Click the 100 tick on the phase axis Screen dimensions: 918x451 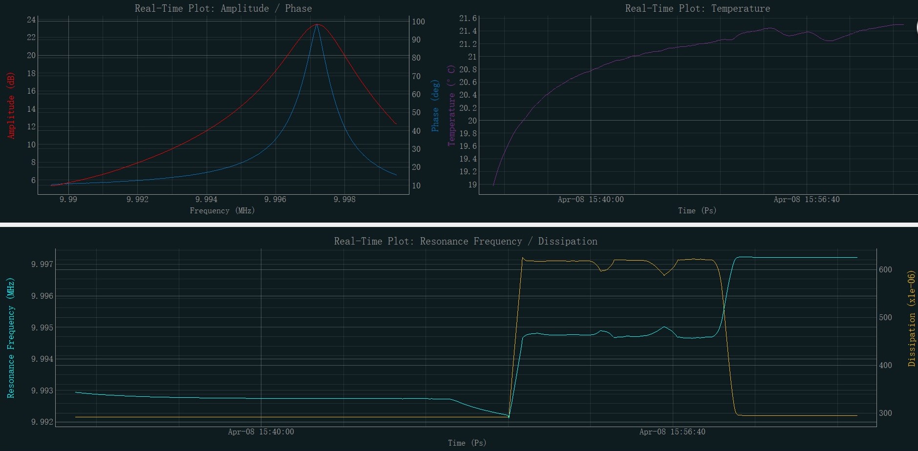click(x=418, y=21)
